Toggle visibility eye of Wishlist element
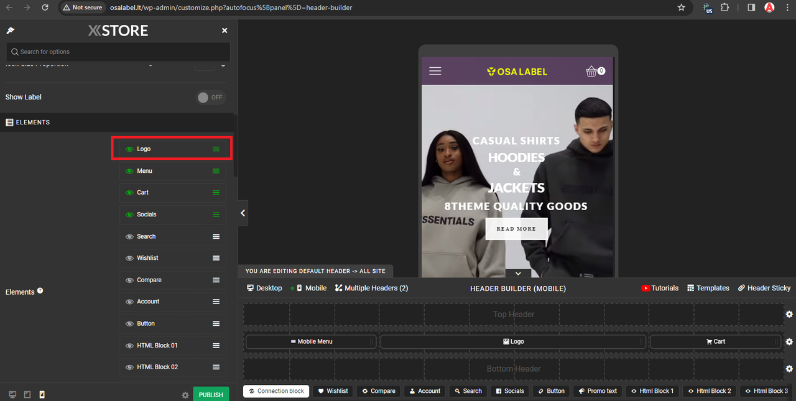796x401 pixels. point(129,258)
